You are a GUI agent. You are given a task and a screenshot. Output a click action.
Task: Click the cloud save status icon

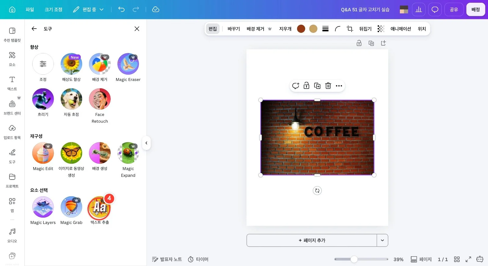click(x=156, y=9)
